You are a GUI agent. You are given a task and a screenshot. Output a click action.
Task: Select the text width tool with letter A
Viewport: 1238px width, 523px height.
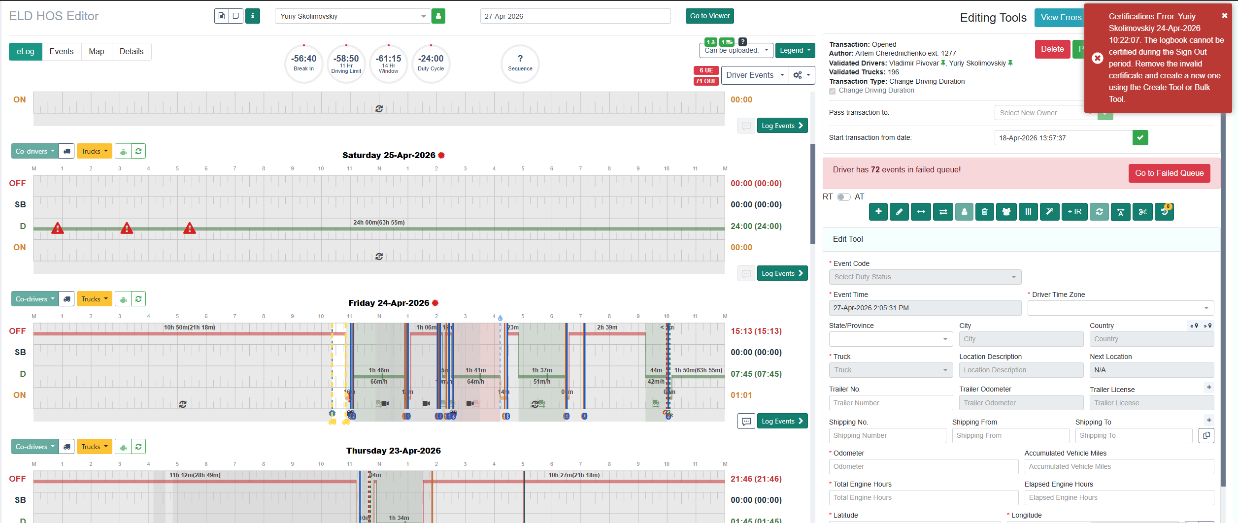click(1121, 212)
